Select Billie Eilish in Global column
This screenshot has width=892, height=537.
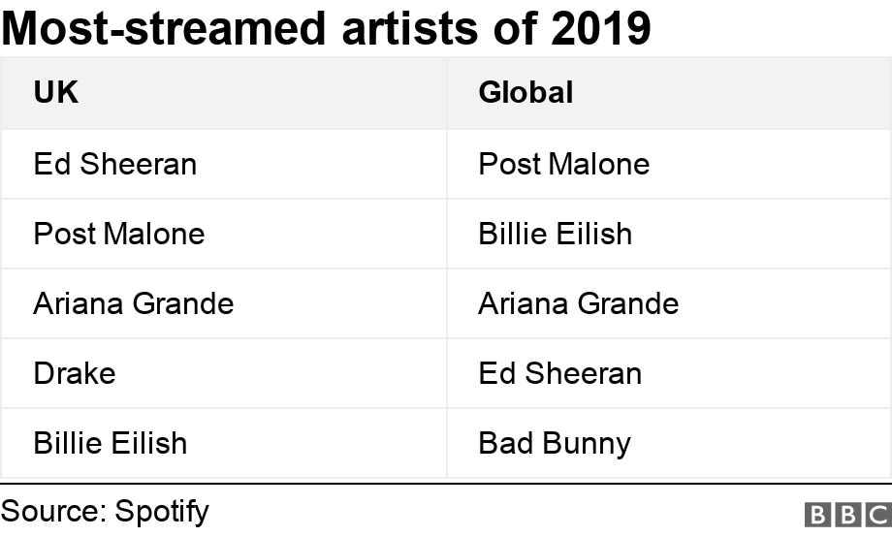click(556, 234)
